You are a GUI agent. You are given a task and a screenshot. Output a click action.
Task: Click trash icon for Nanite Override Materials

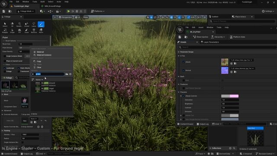pos(42,127)
